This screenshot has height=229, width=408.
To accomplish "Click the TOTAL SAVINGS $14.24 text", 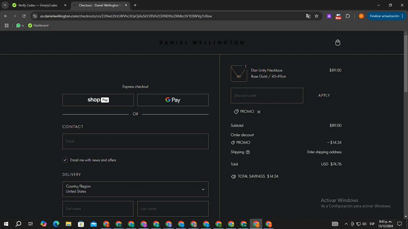I will click(258, 176).
